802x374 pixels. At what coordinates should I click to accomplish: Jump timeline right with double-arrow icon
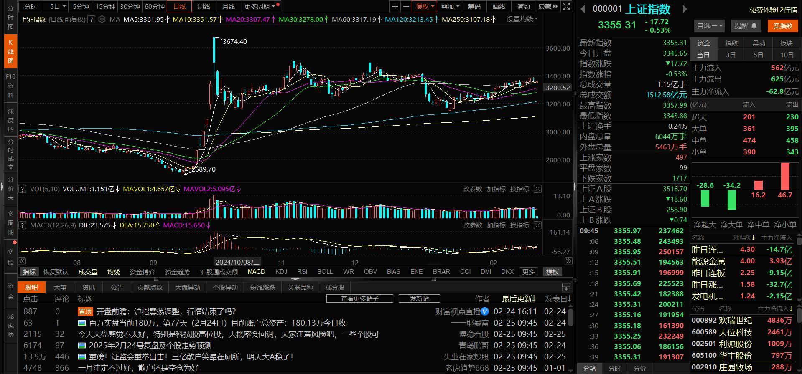[568, 261]
